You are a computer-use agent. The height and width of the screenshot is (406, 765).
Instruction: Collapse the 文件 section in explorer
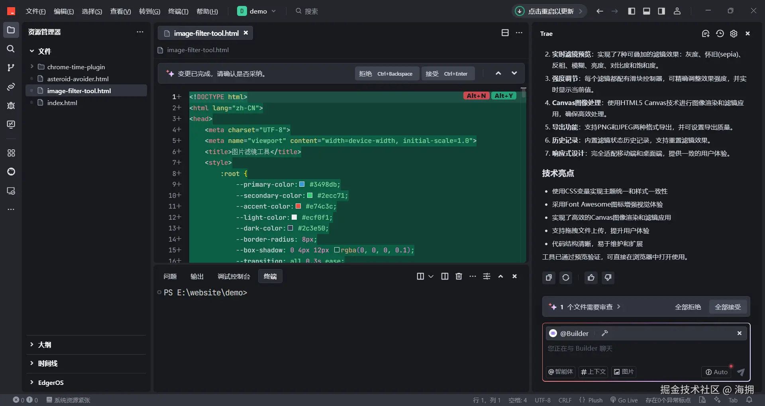pos(32,51)
